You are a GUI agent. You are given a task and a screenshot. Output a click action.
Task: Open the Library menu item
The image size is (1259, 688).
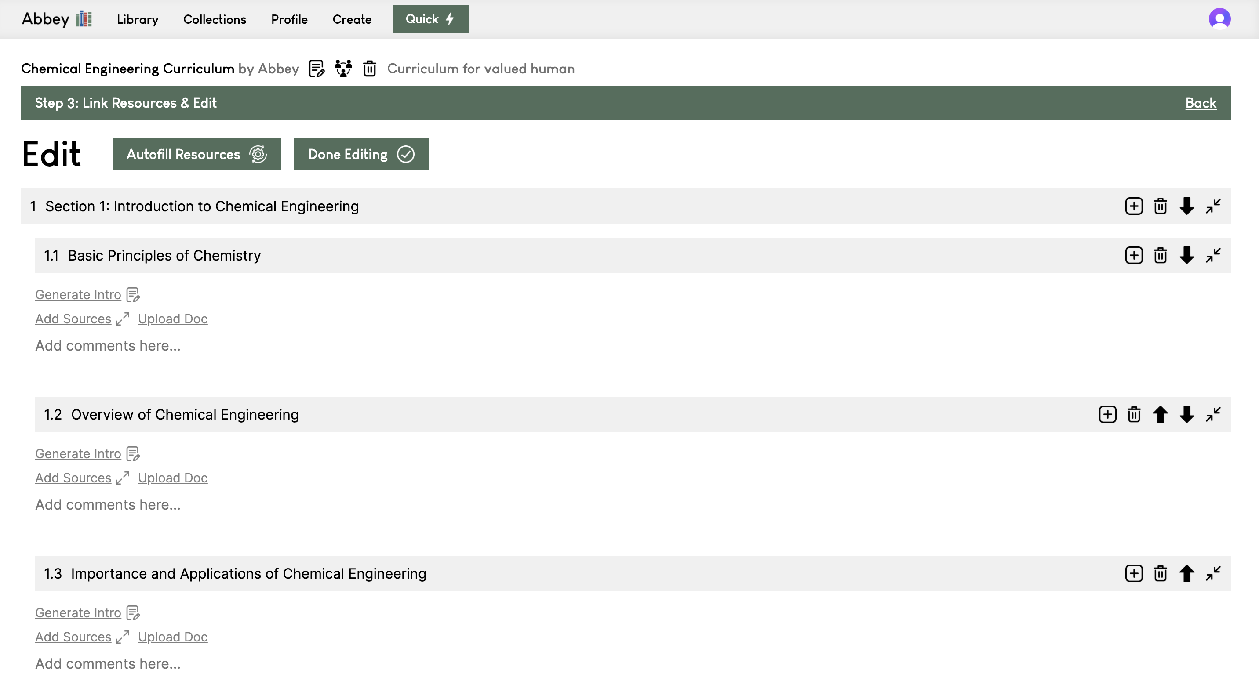[137, 19]
